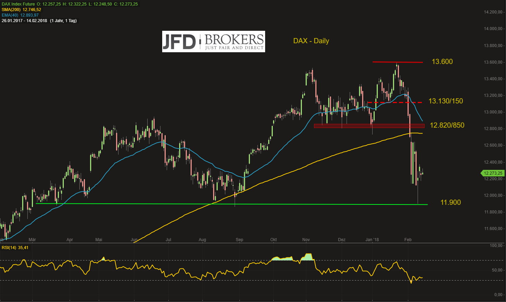This screenshot has width=506, height=302.
Task: Select the red 12.820/850 support zone rectangle
Action: (369, 126)
